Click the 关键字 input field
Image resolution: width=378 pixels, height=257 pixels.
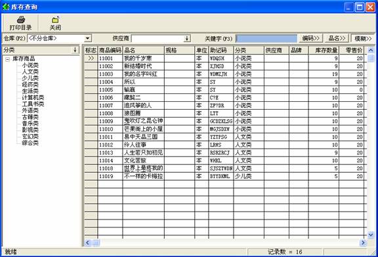(266, 38)
